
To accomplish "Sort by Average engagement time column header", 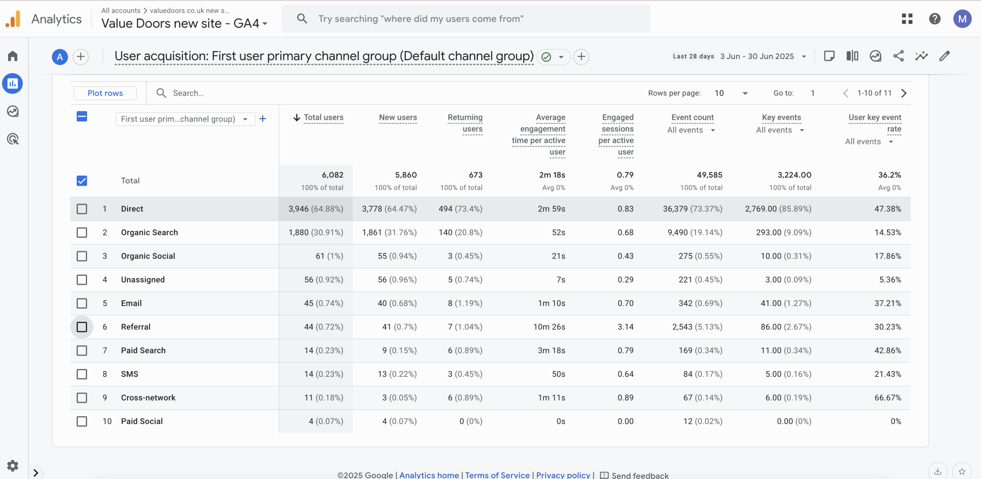I will pos(538,135).
